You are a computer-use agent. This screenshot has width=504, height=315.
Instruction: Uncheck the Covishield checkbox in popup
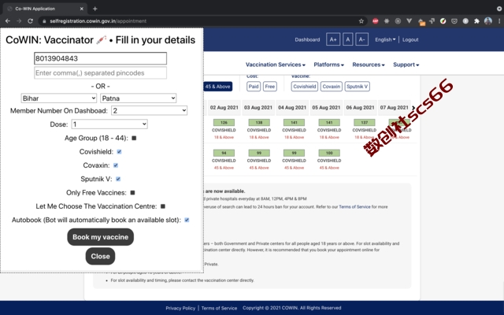(x=119, y=152)
